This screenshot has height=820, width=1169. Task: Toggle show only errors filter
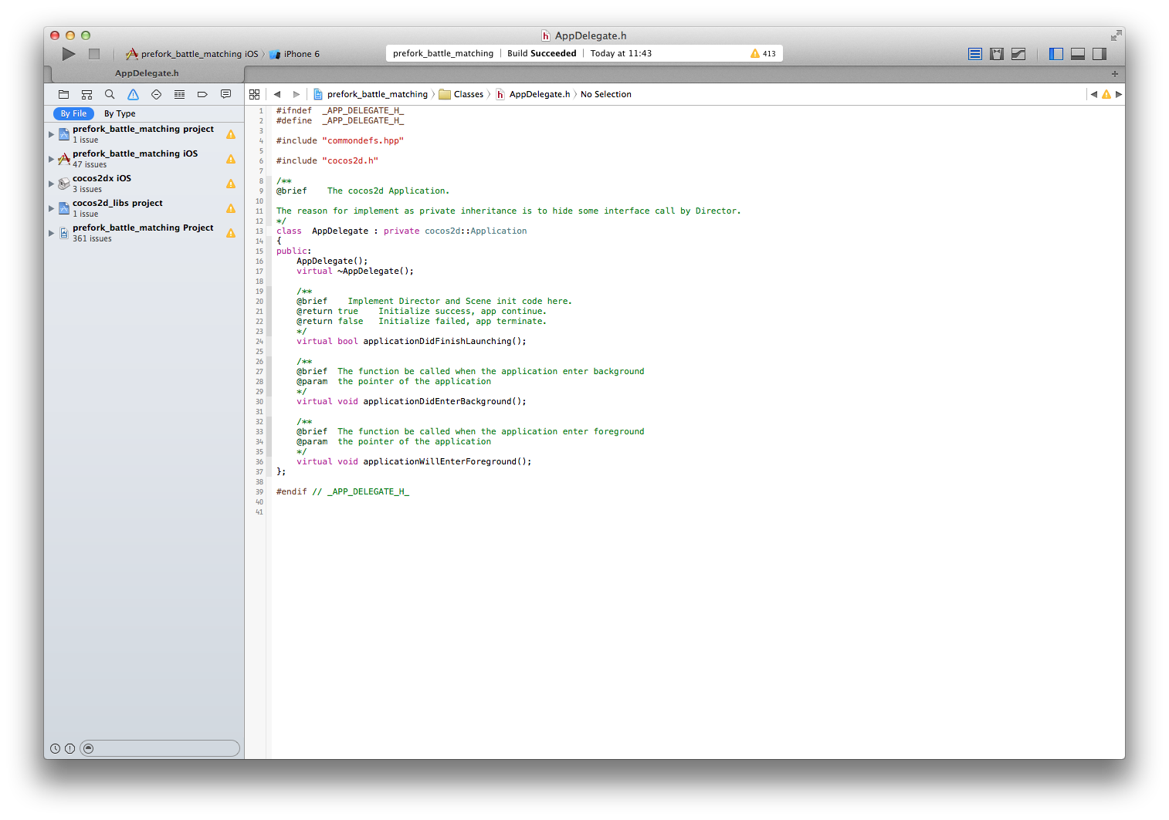[69, 748]
